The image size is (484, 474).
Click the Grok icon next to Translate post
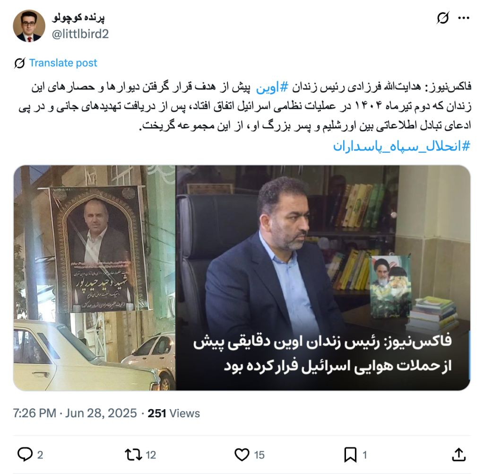click(x=19, y=63)
